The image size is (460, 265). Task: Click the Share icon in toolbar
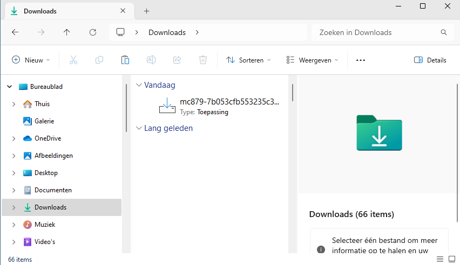click(177, 60)
